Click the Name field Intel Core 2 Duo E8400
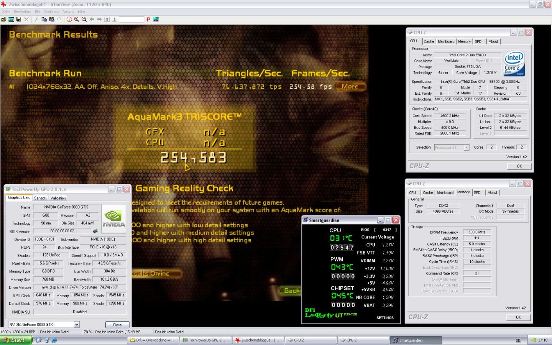The image size is (552, 345). pos(468,55)
